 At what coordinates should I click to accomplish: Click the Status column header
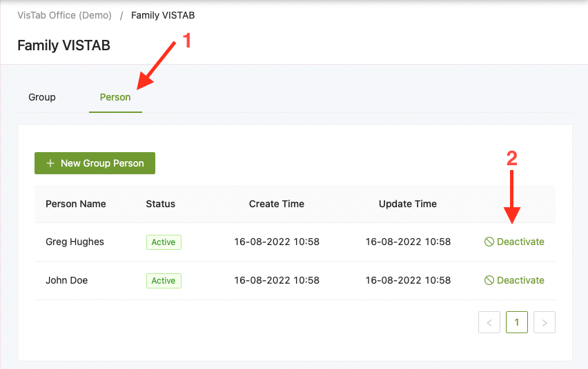coord(161,204)
